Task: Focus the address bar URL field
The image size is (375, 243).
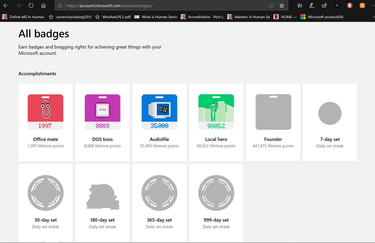Action: (x=166, y=6)
